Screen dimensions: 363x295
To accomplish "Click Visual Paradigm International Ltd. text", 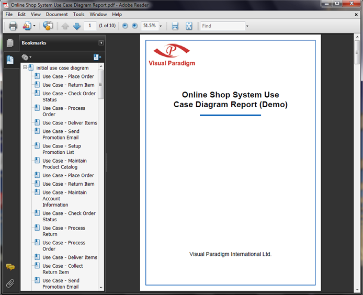I will 230,254.
